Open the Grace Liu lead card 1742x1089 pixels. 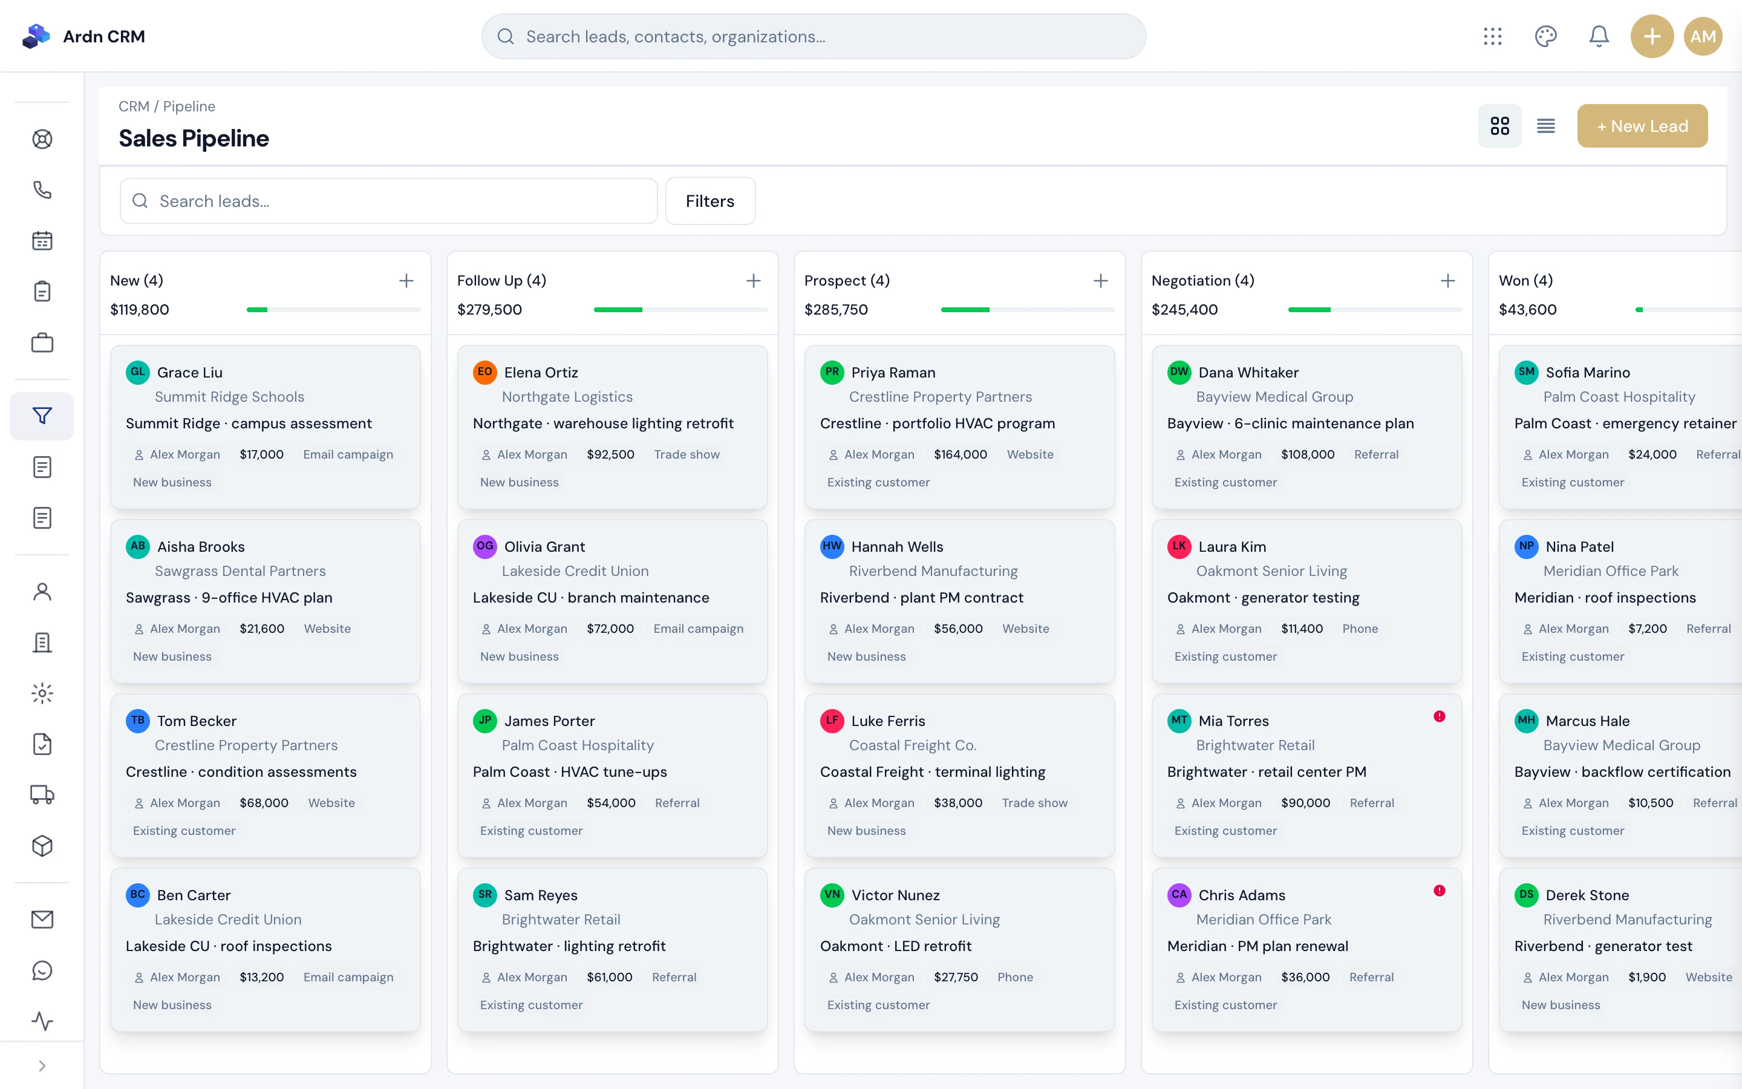265,427
